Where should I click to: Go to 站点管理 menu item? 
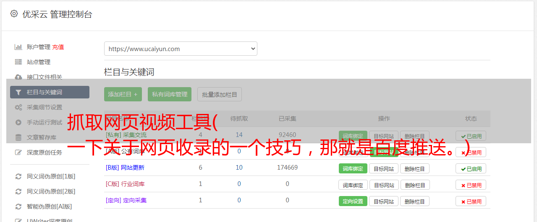click(x=39, y=62)
